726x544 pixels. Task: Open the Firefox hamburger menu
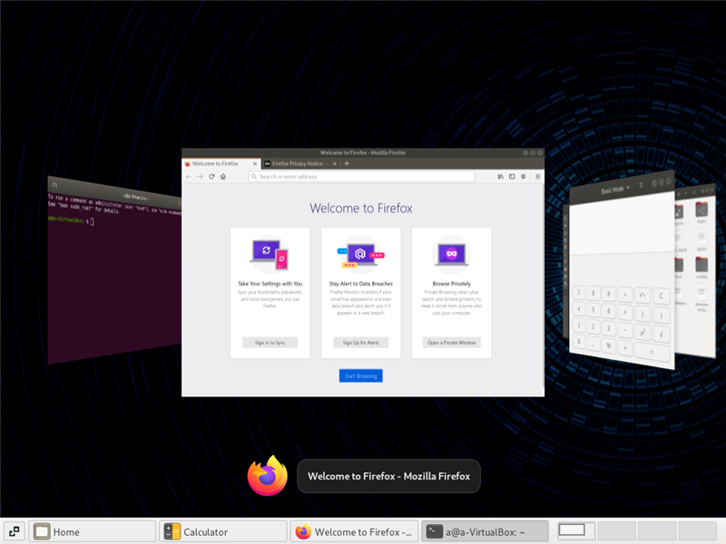pyautogui.click(x=537, y=177)
